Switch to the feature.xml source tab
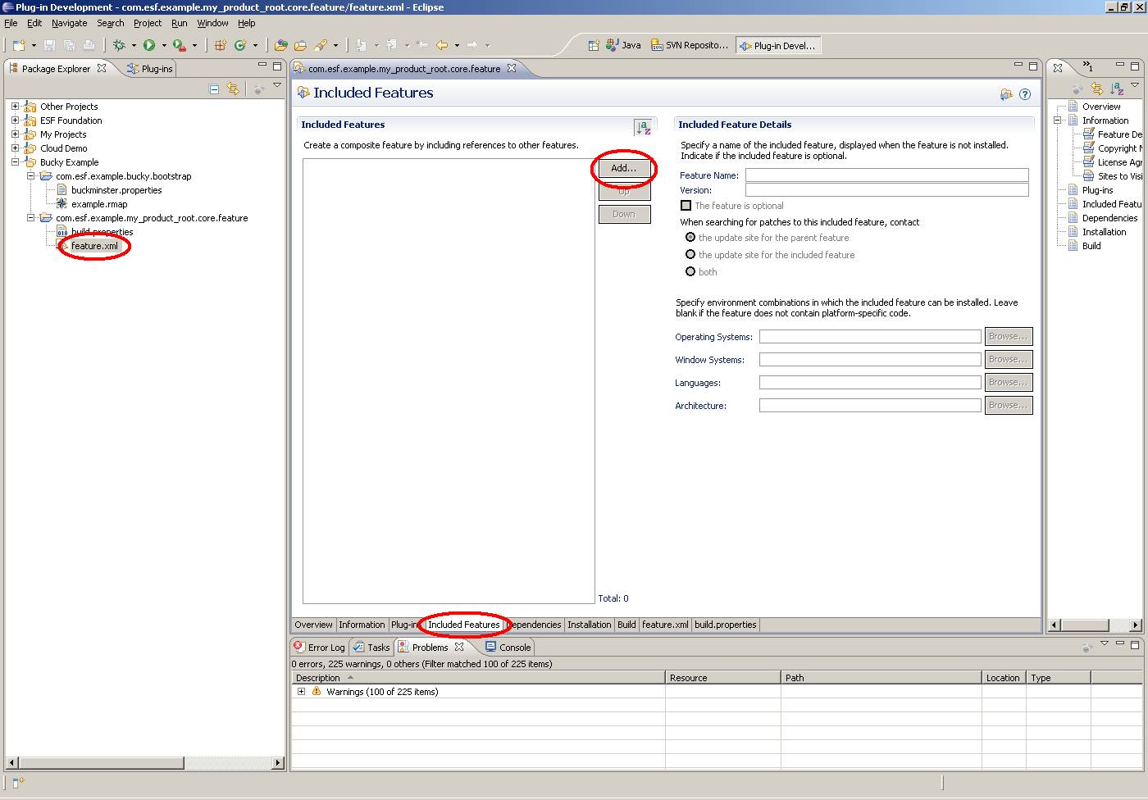Screen dimensions: 1148x800 [665, 625]
